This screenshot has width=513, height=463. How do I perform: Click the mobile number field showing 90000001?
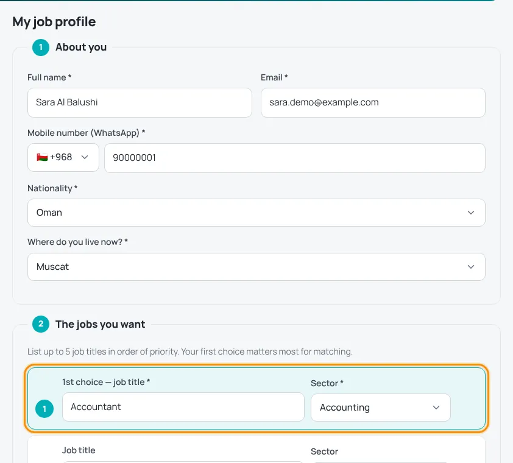point(294,158)
